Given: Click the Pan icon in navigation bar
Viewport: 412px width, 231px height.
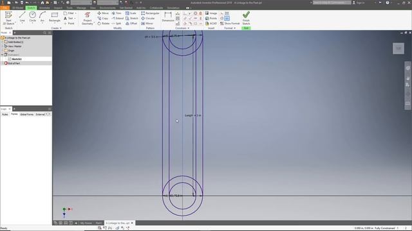Looking at the screenshot, I should (407, 78).
